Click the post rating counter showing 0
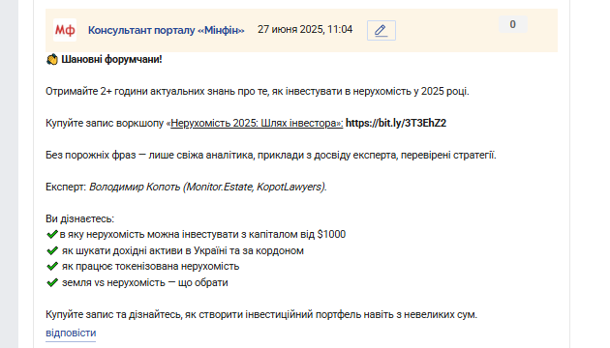The image size is (610, 348). coord(513,24)
